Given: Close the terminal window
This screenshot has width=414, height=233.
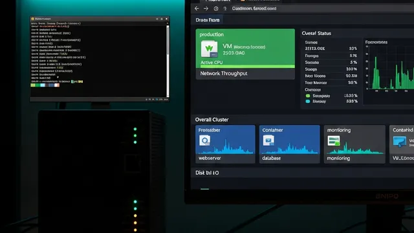Looking at the screenshot, I should [166, 19].
